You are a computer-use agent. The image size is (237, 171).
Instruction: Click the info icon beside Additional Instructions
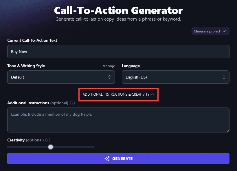72,103
